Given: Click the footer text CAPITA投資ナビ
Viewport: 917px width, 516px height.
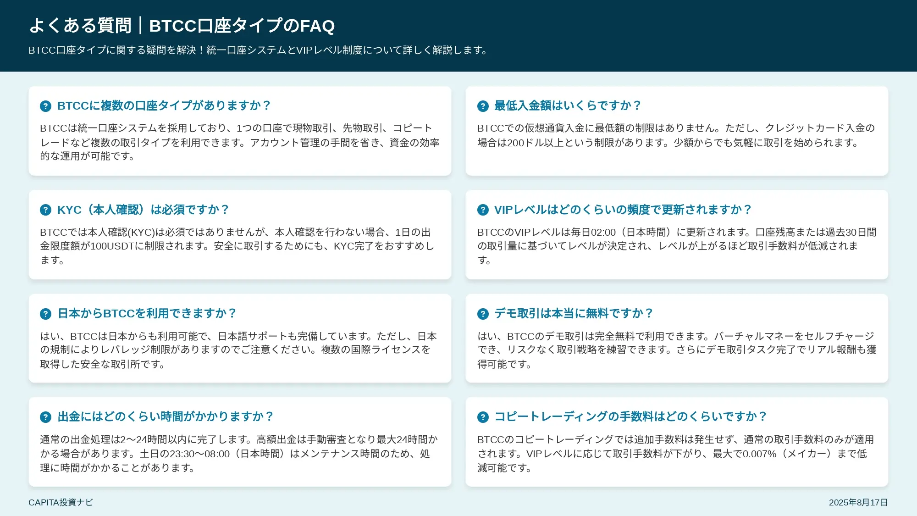Looking at the screenshot, I should tap(61, 503).
